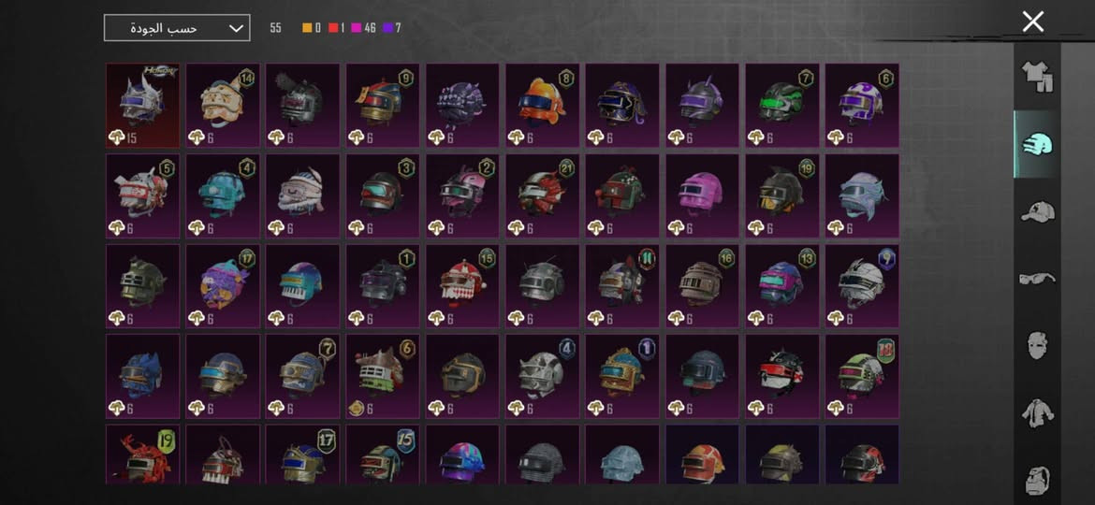
Task: Open the face mask category icon
Action: (x=1037, y=345)
